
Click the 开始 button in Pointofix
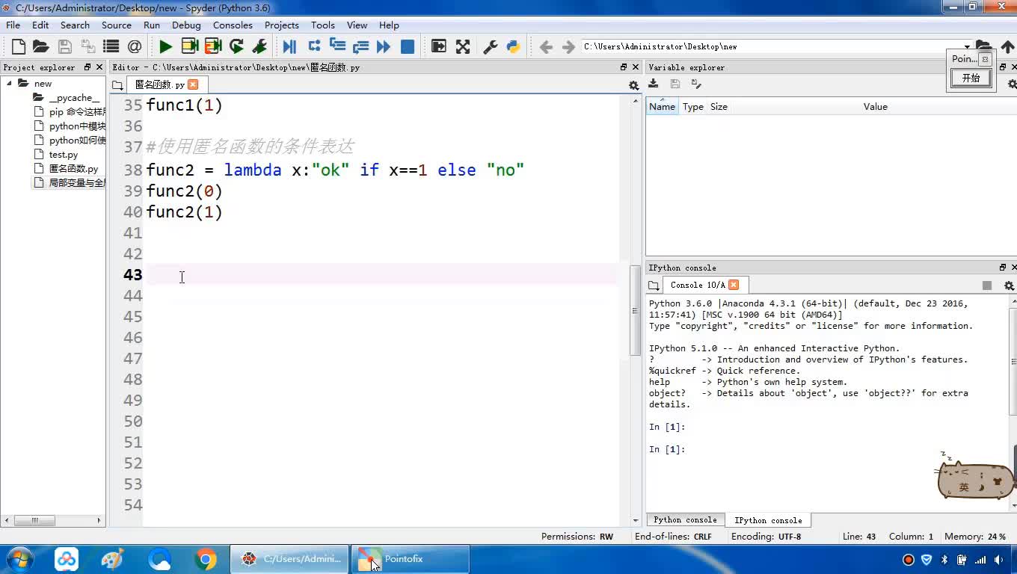[971, 78]
